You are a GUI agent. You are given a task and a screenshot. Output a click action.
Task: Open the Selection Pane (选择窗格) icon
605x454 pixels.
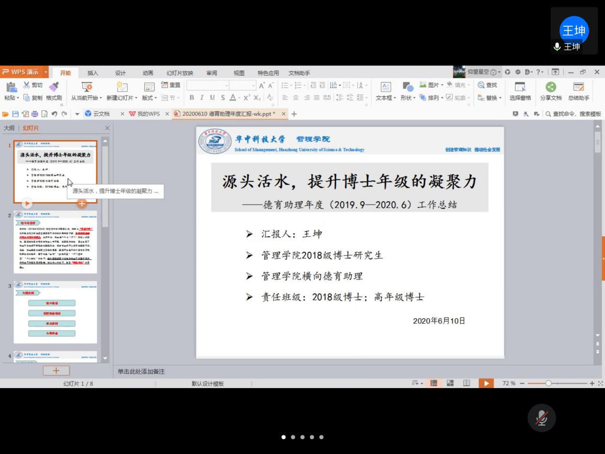[x=520, y=86]
